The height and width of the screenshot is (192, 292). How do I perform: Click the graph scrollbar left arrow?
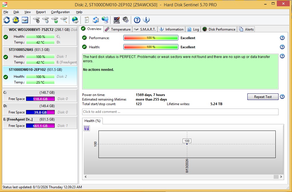tap(86, 177)
